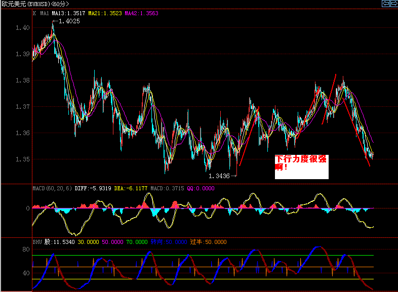398x292 pixels.
Task: Click the 1.37 price axis label
Action: (x=23, y=107)
